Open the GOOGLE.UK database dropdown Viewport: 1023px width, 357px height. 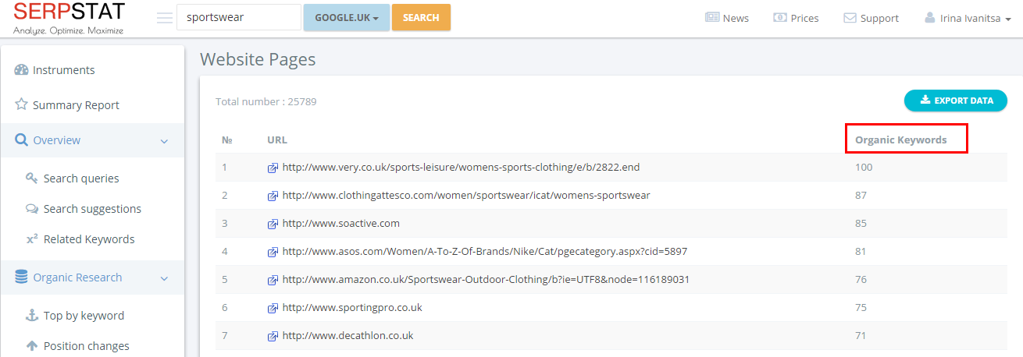click(x=346, y=17)
